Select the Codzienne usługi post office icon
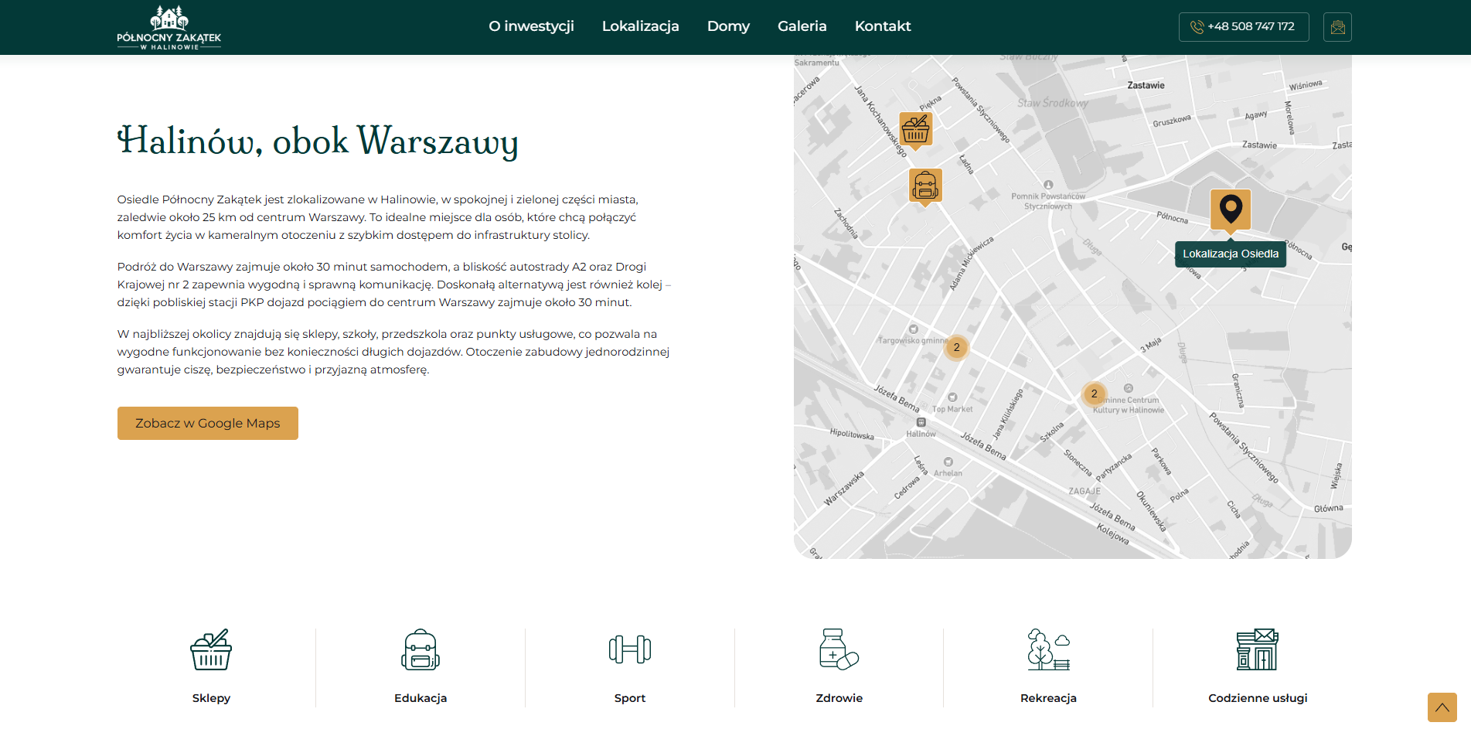 click(1258, 649)
